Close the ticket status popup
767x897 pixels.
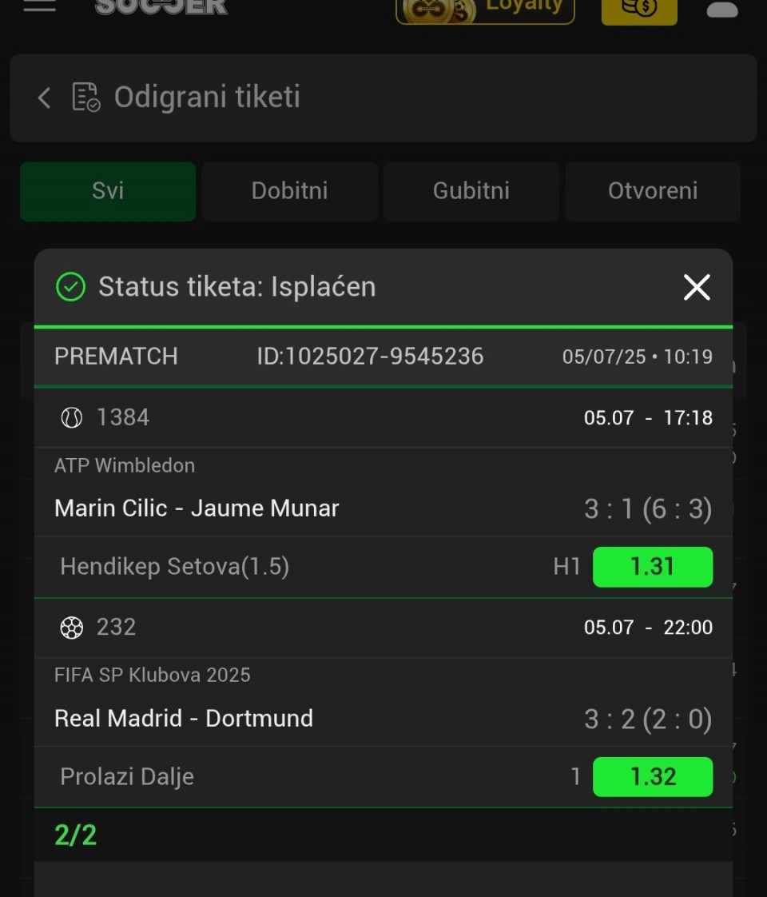coord(697,286)
